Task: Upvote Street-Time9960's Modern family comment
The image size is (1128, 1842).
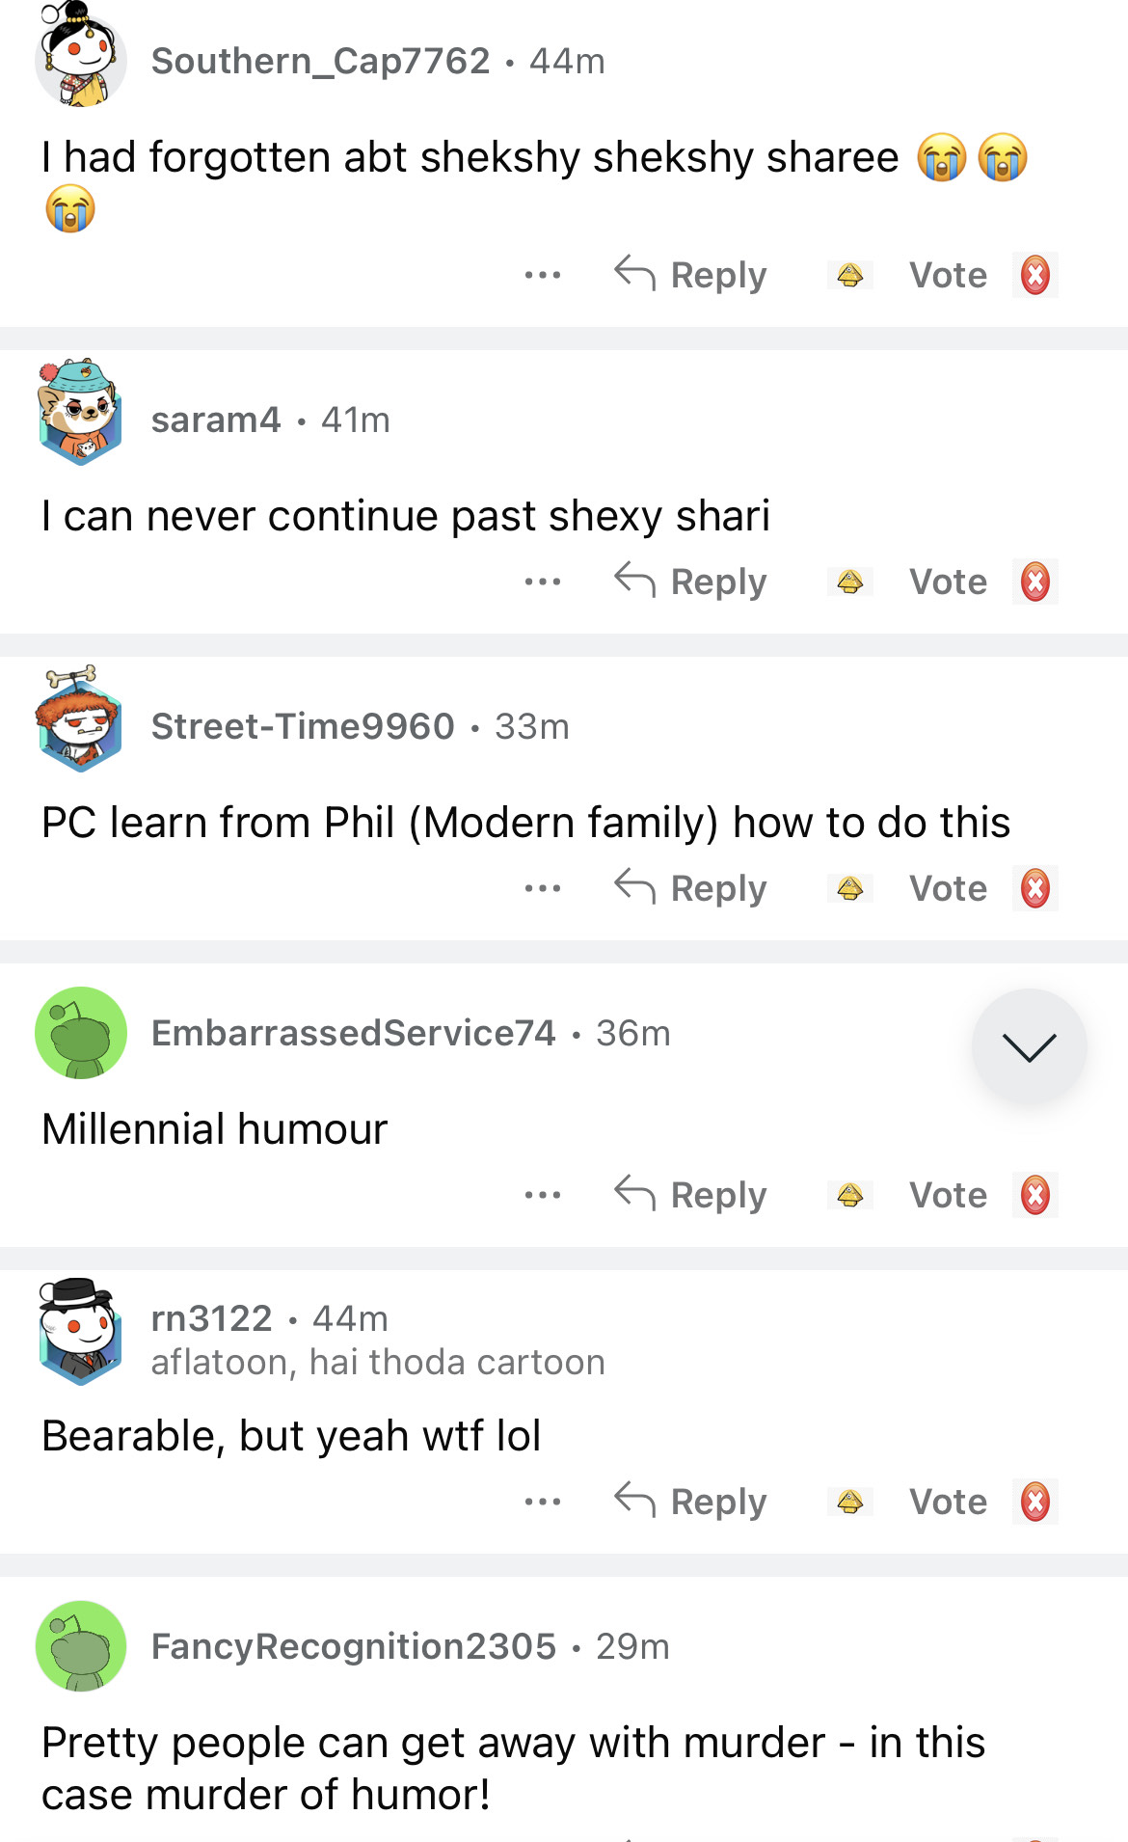Action: 849,889
